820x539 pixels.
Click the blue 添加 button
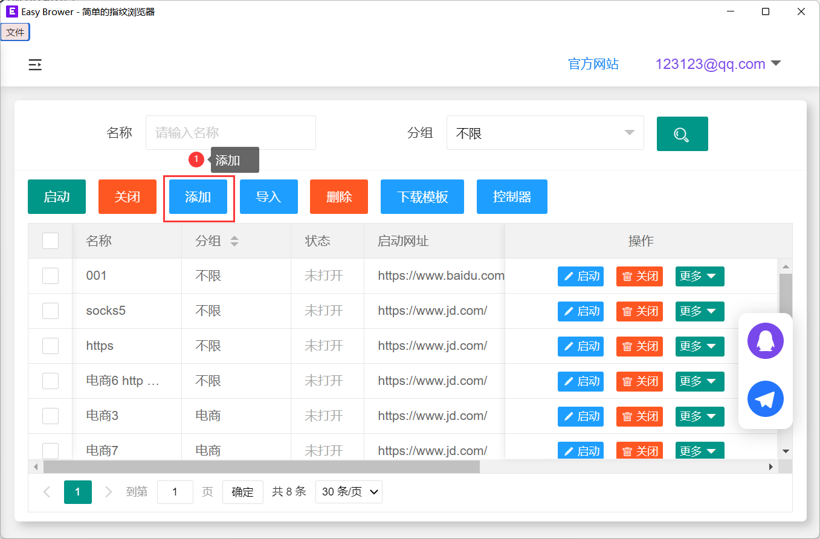tap(198, 196)
